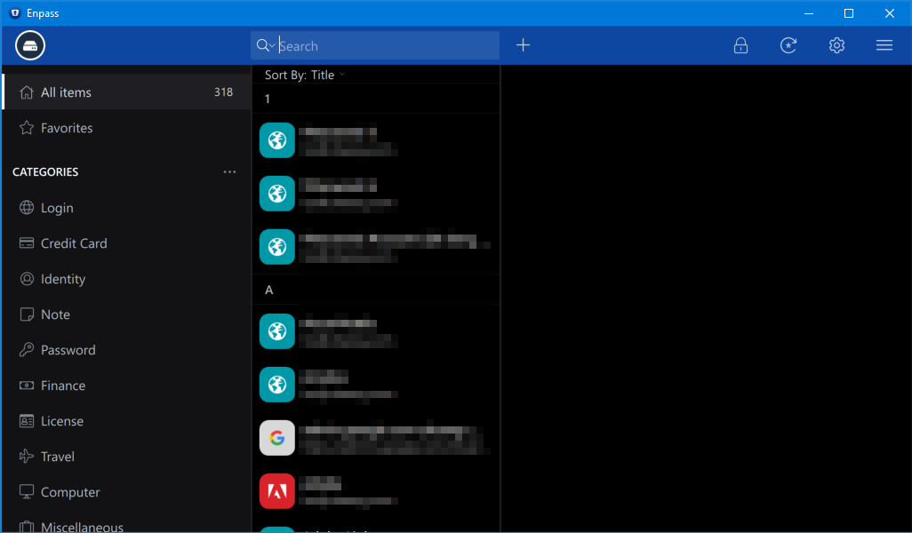Select the Computer category
Viewport: 912px width, 533px height.
coord(64,491)
